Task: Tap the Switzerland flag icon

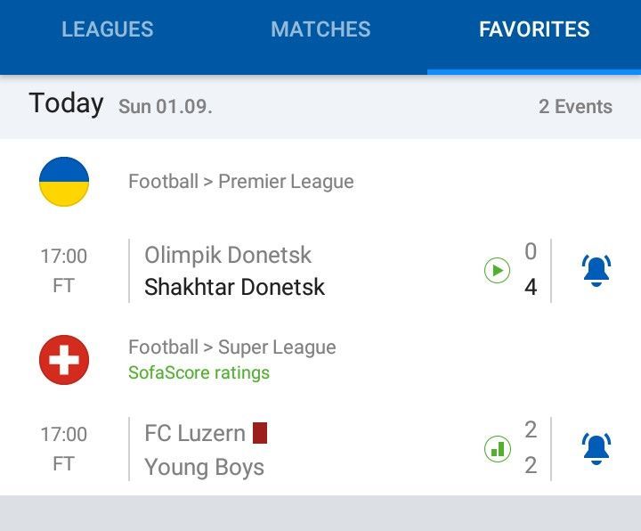Action: click(x=64, y=360)
